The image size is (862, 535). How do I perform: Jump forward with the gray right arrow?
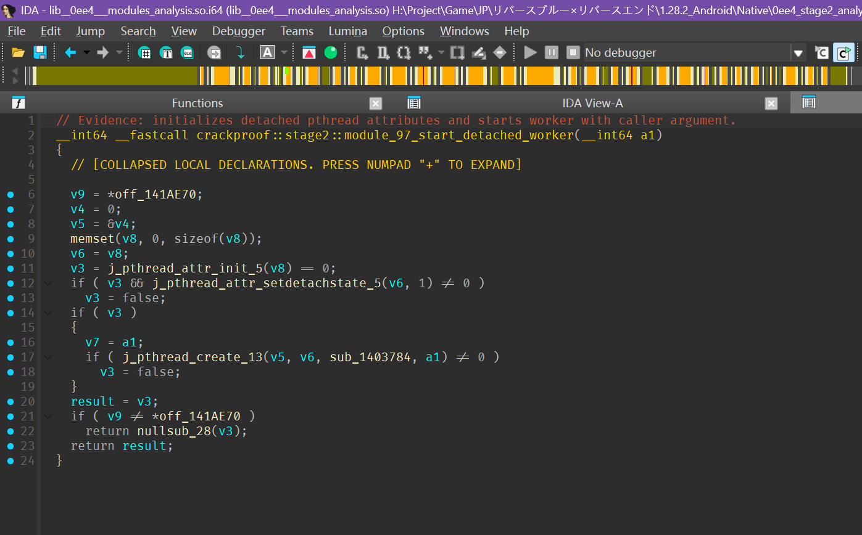(x=102, y=53)
